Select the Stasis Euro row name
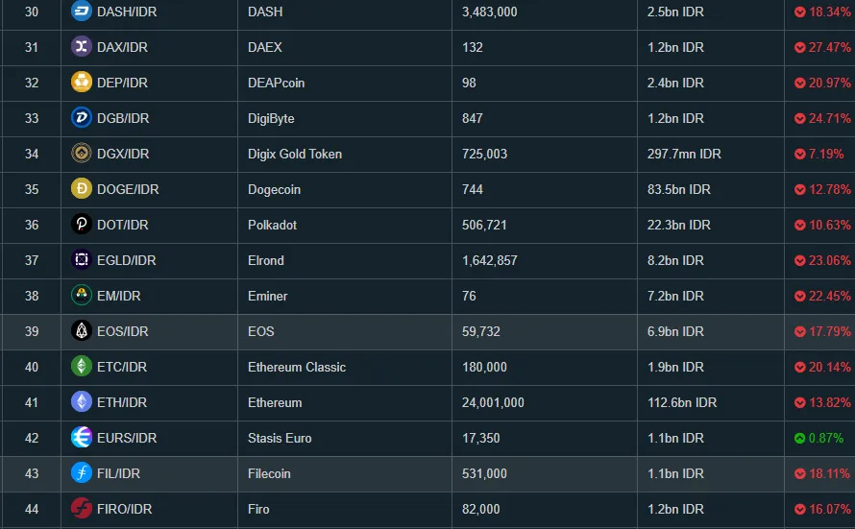 pos(280,438)
